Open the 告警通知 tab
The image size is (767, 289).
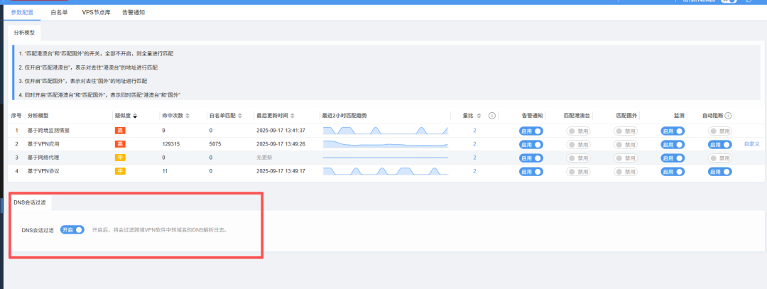coord(134,13)
